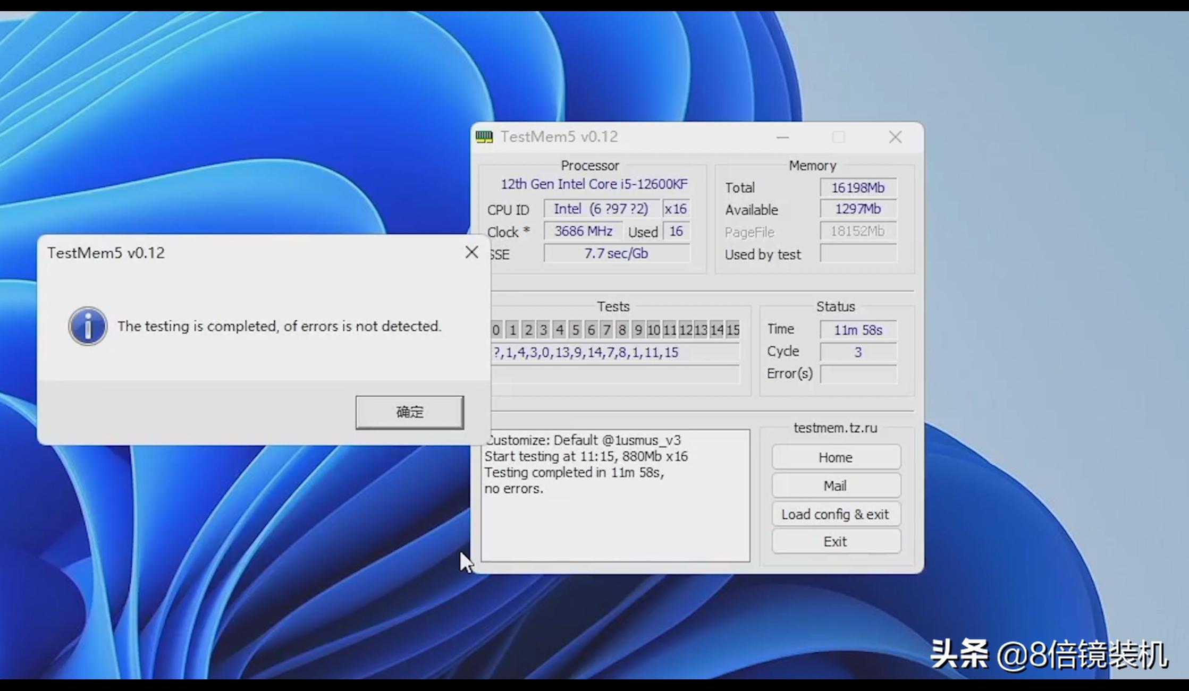Click the empty Error(s) field

[x=858, y=374]
